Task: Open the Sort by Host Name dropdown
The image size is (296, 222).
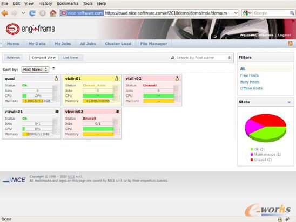Action: coord(35,70)
